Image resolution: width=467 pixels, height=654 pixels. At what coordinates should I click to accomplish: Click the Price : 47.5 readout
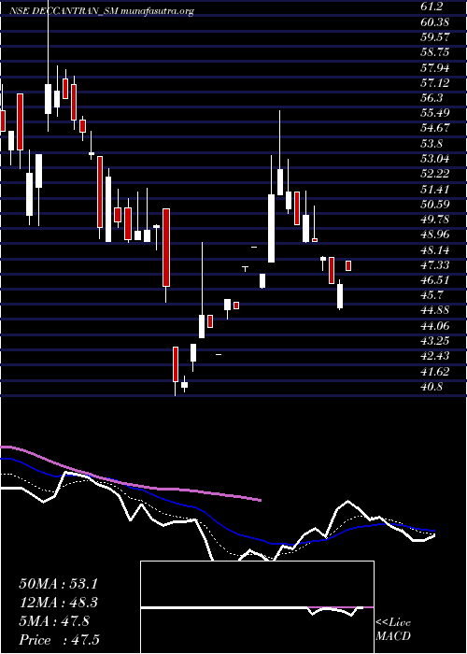(x=59, y=640)
